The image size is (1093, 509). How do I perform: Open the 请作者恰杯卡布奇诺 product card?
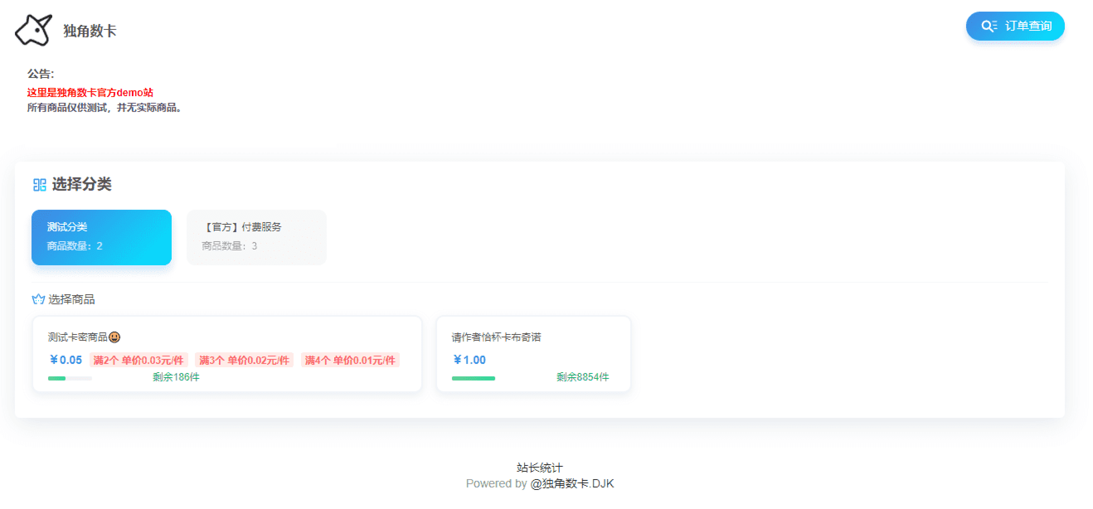[533, 353]
